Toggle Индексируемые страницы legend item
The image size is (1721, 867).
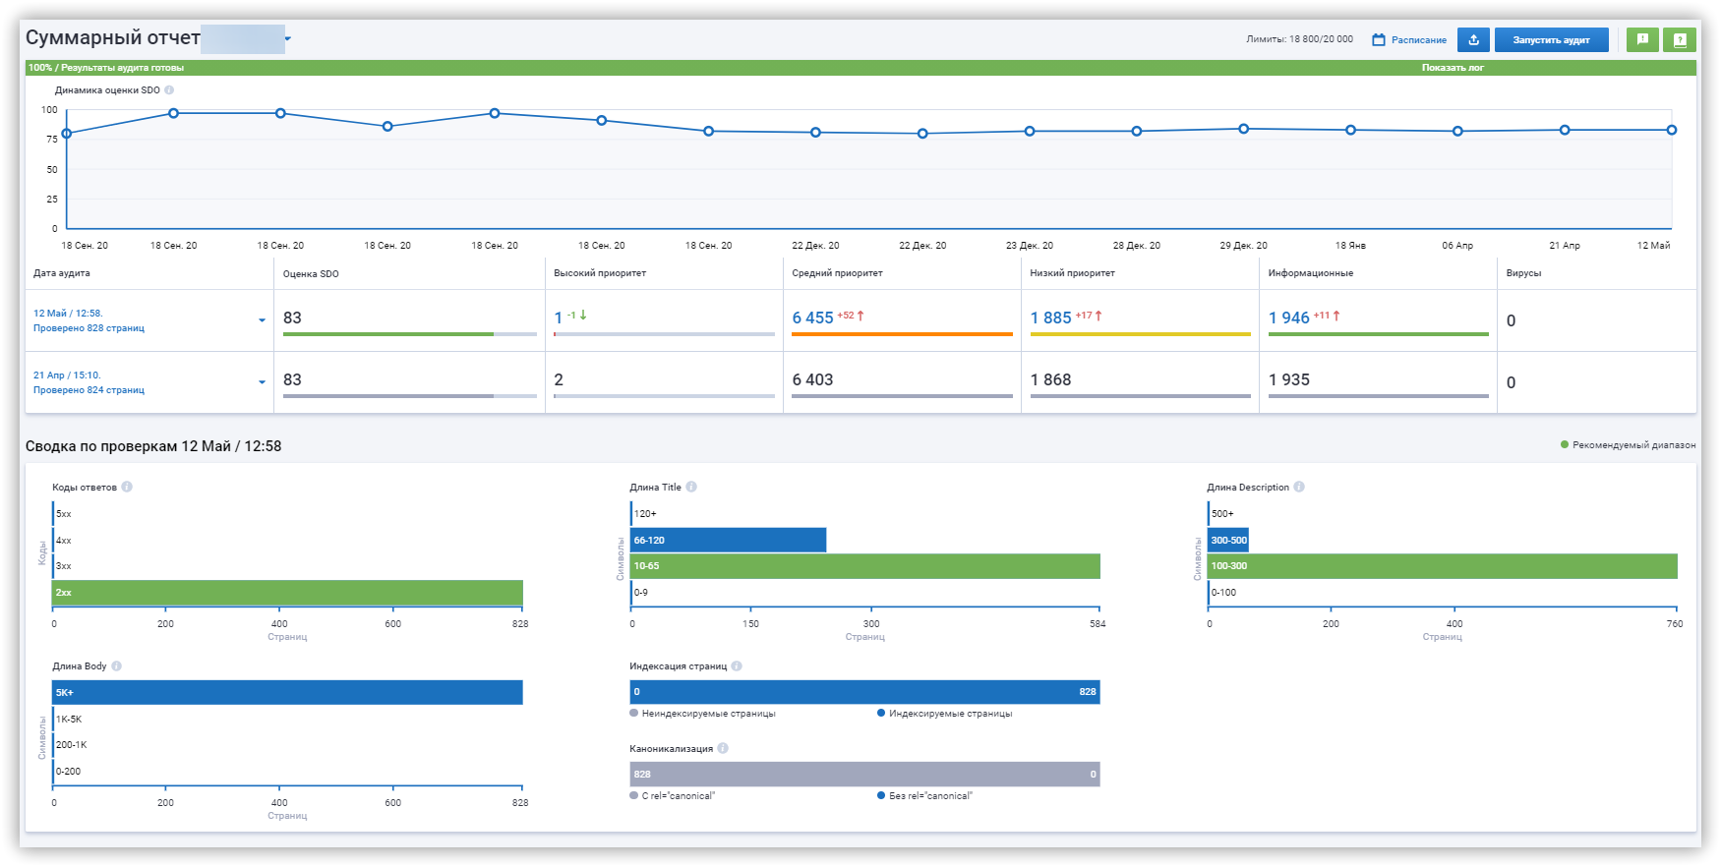pyautogui.click(x=945, y=714)
